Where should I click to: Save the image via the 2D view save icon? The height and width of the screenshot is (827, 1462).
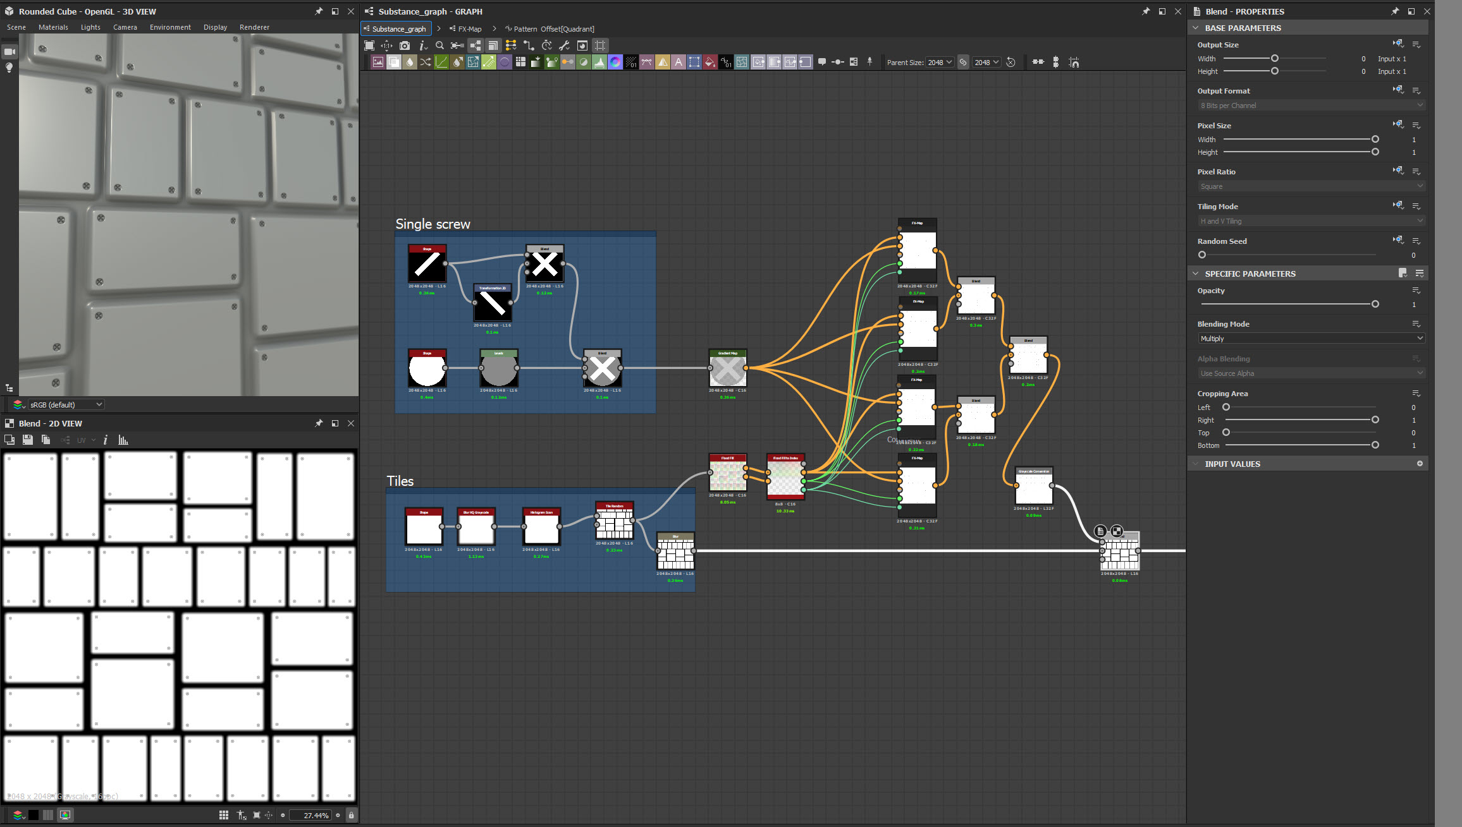pos(28,440)
